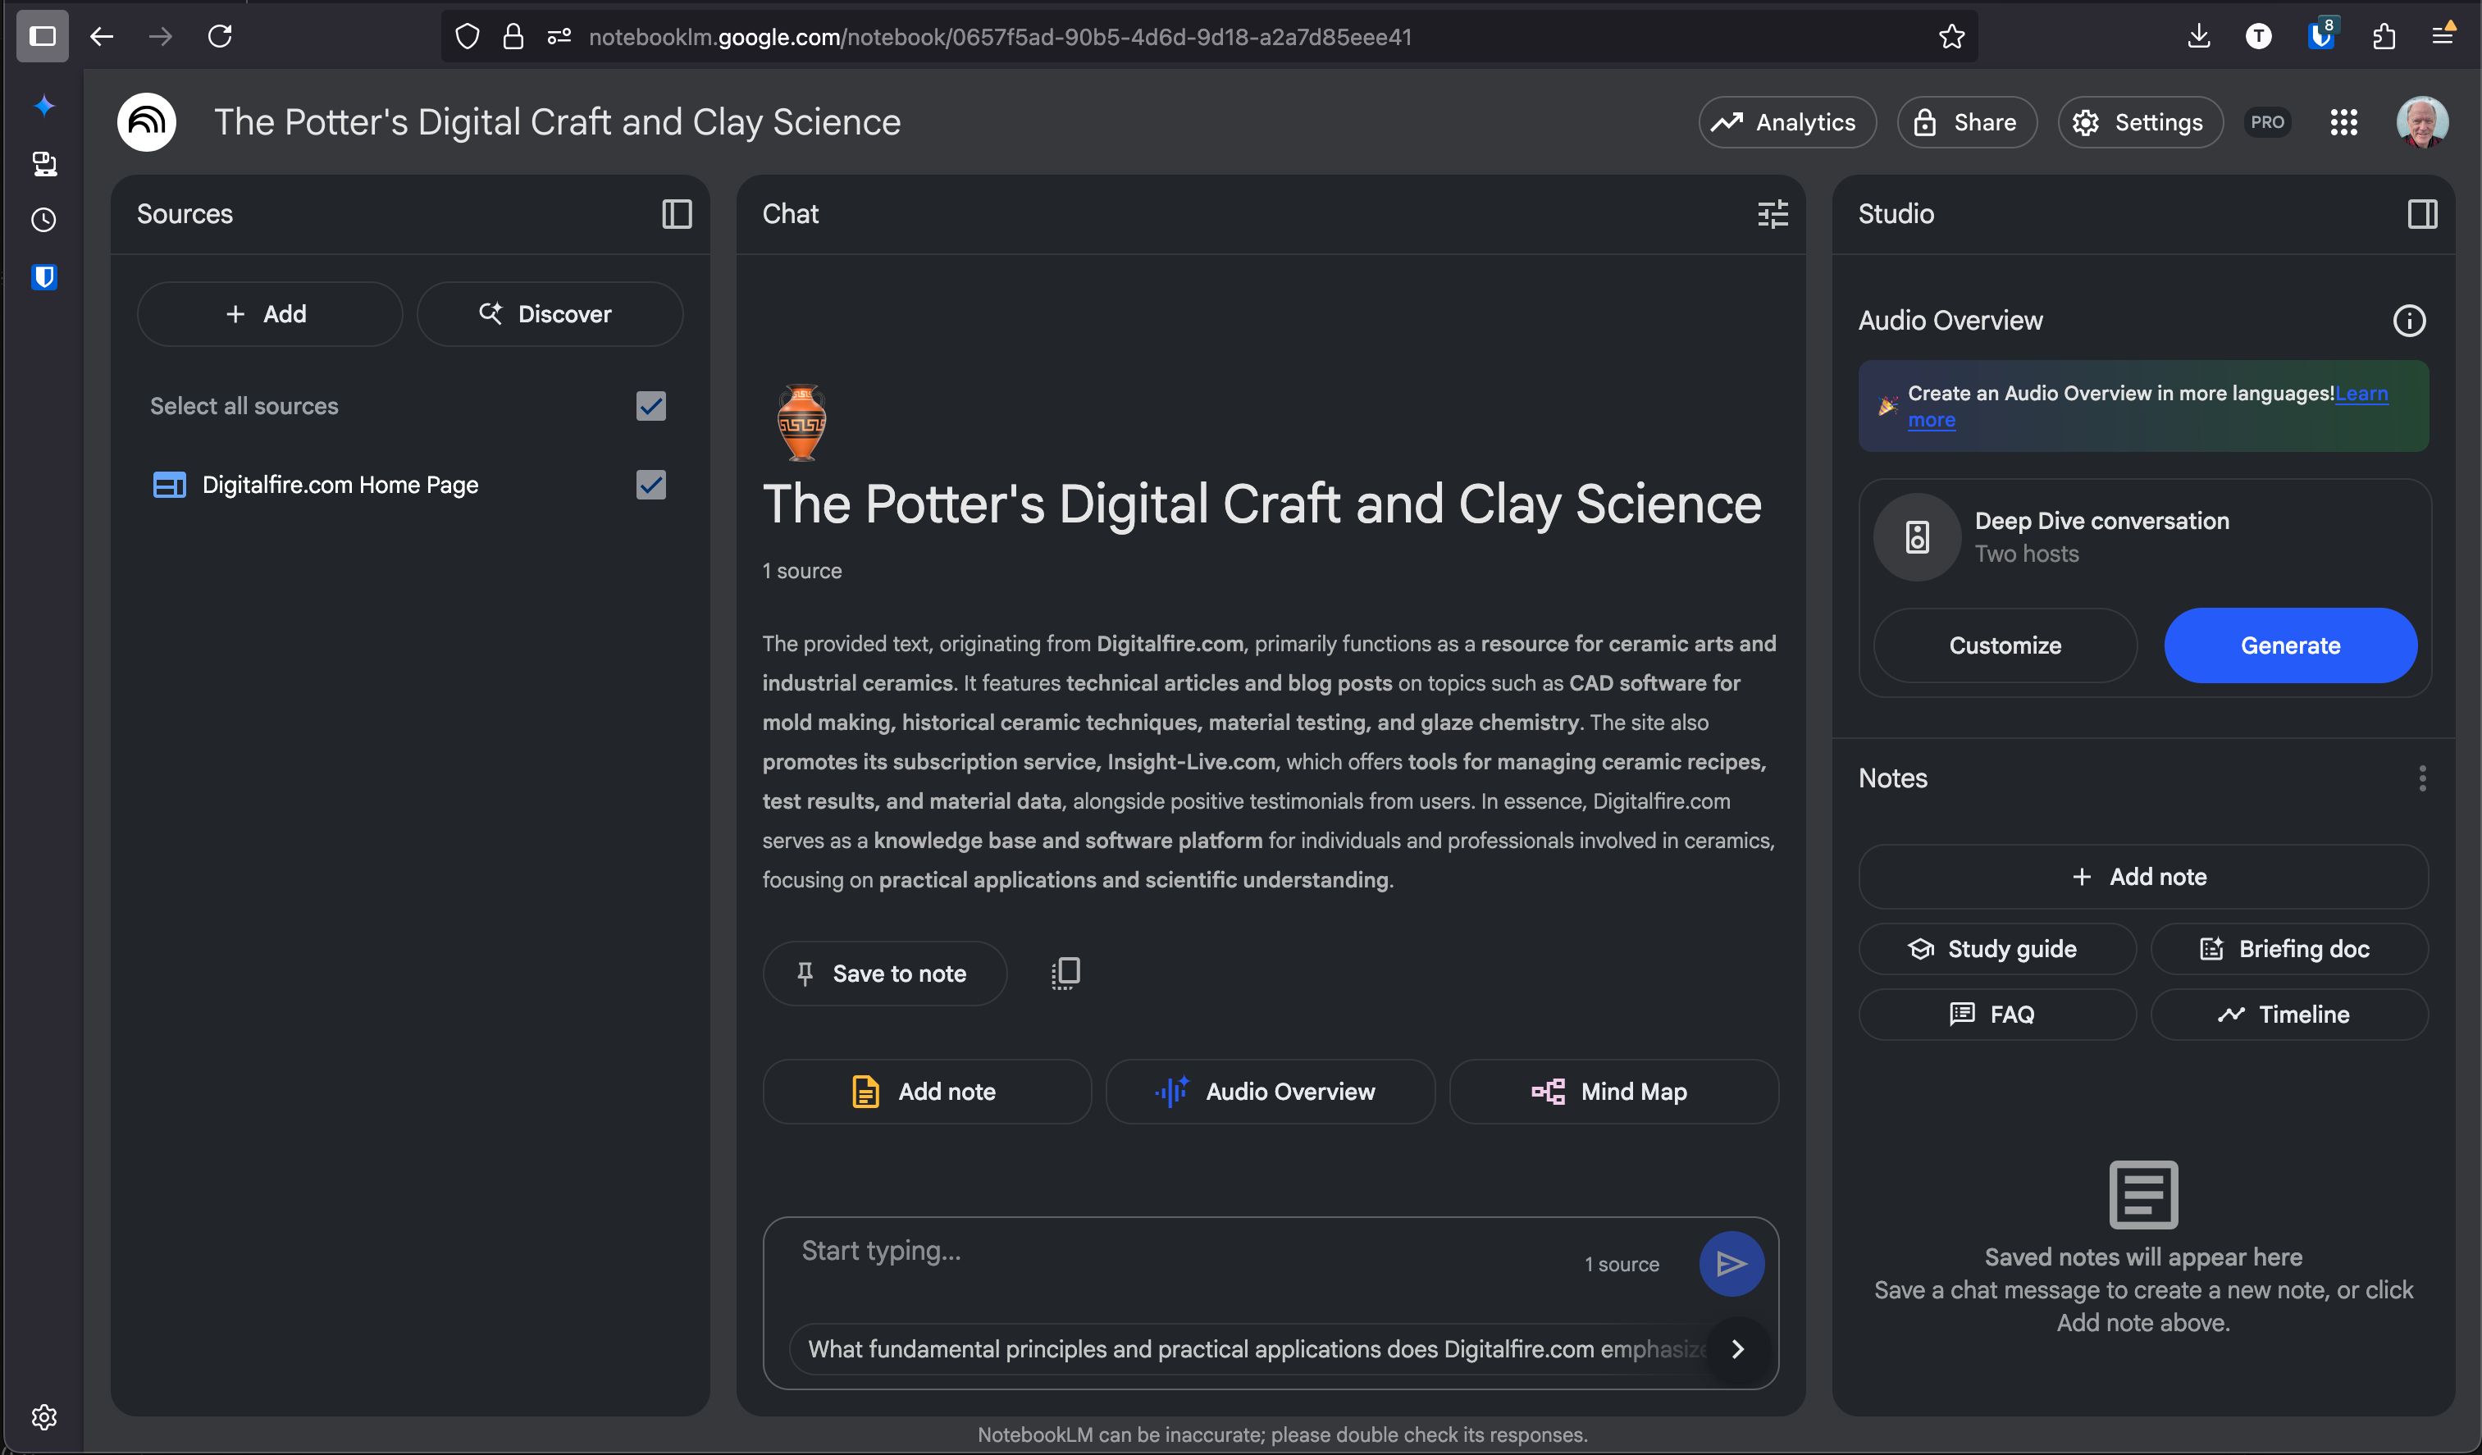Open Google apps grid
The width and height of the screenshot is (2482, 1455).
(2343, 122)
